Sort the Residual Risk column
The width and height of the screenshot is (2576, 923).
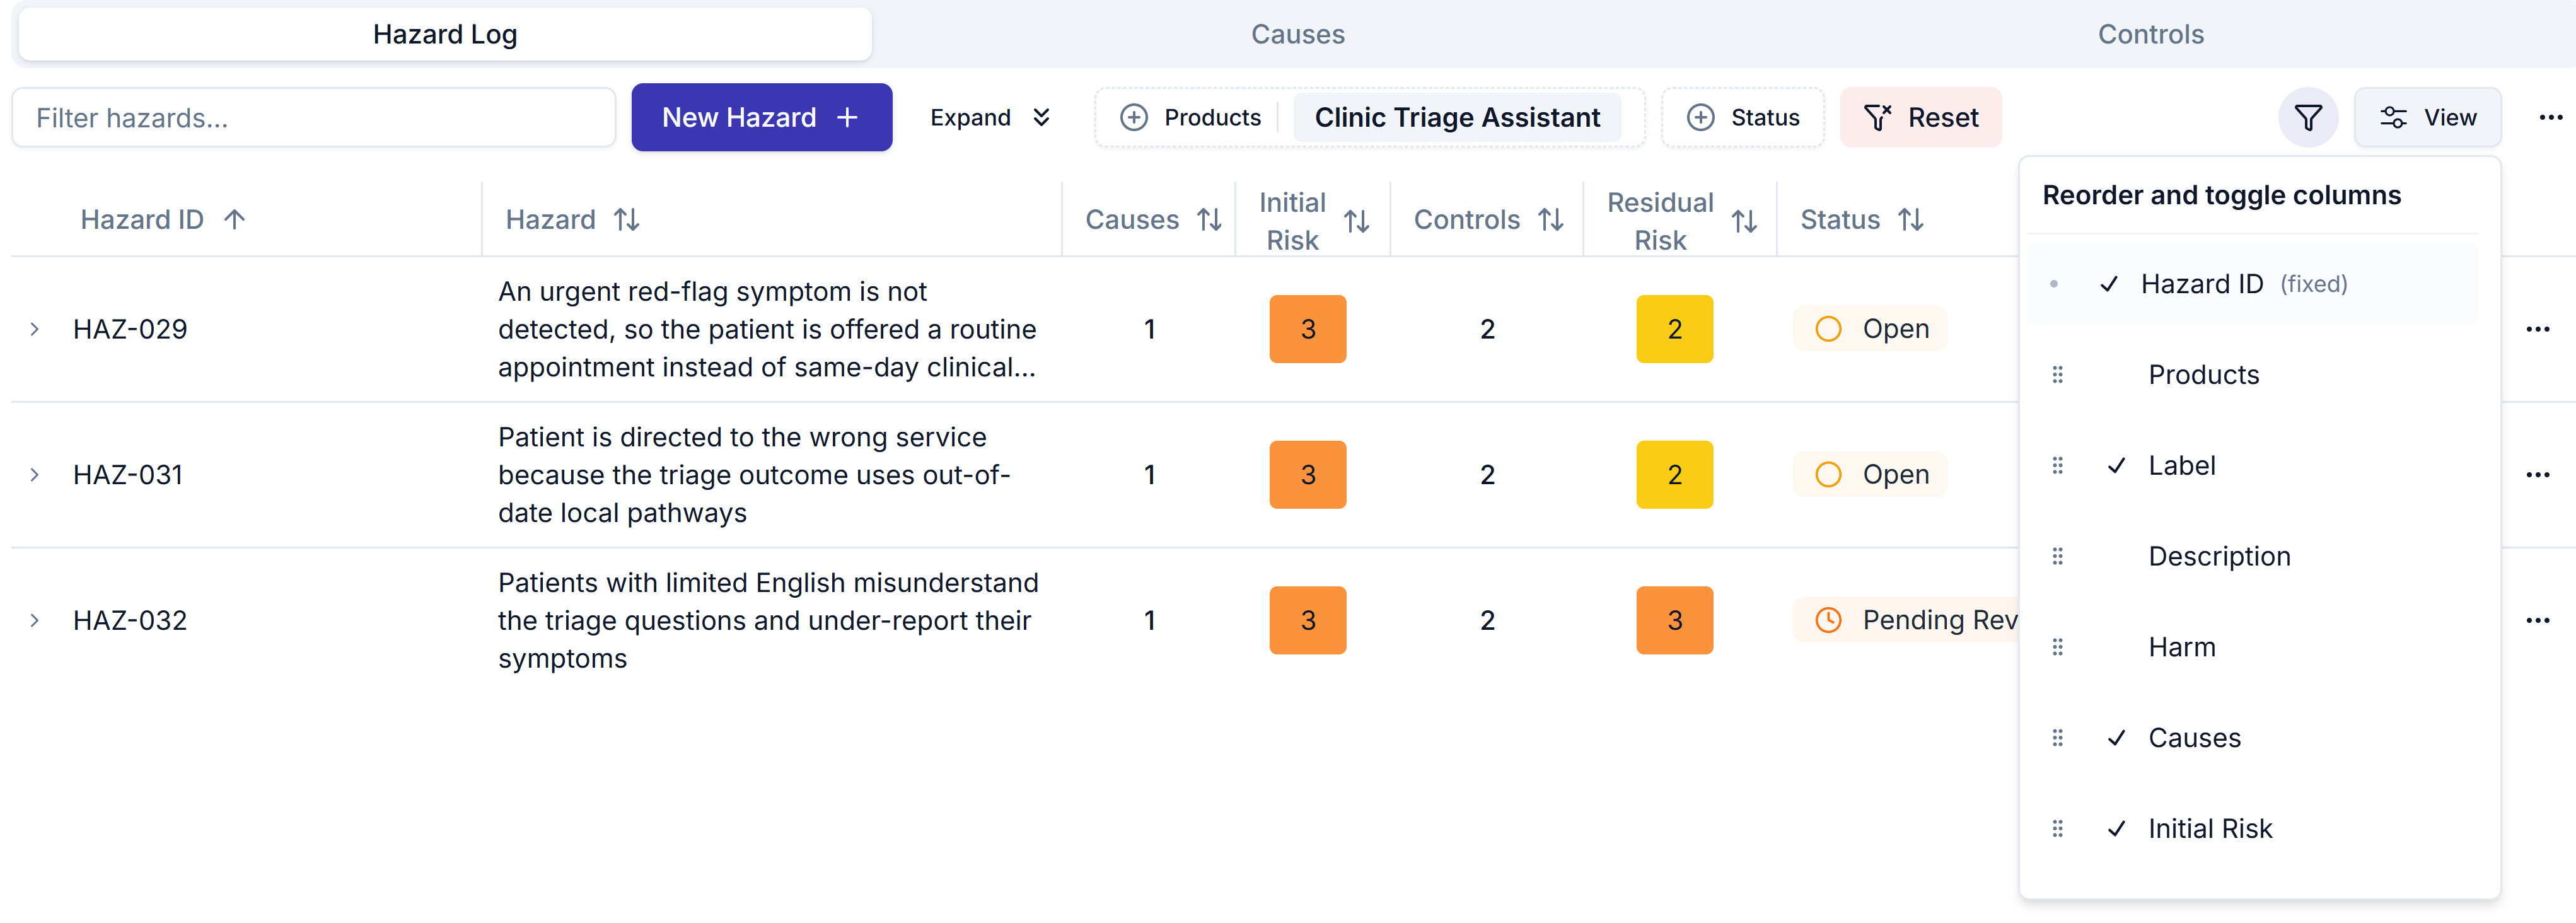[1745, 221]
